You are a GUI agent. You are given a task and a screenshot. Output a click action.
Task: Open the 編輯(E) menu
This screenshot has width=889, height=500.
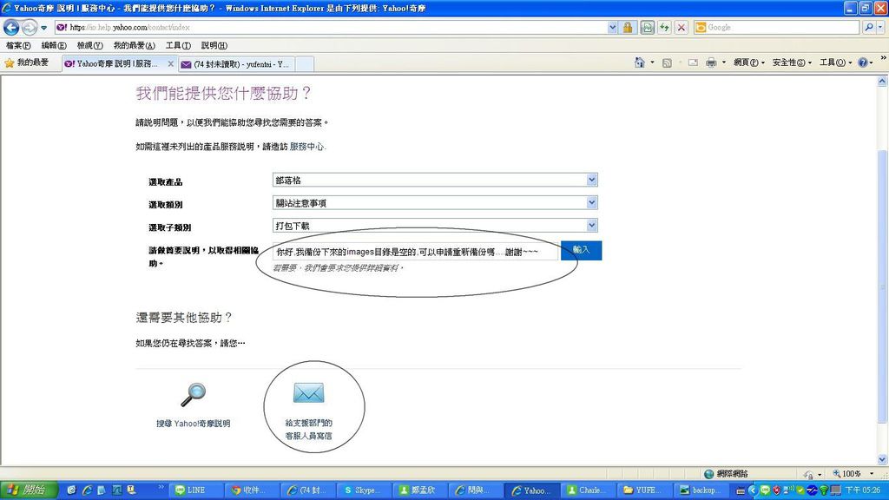[x=53, y=45]
